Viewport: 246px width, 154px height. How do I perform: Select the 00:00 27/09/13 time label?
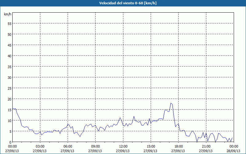click(x=12, y=148)
